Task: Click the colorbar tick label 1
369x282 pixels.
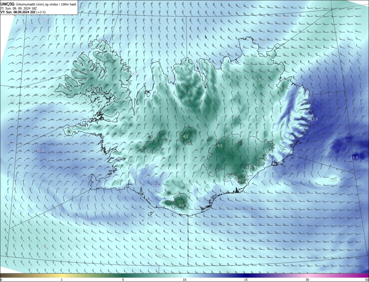Action: tap(62, 280)
